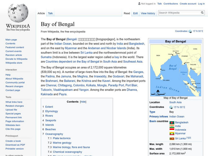Open Current events link
The width and height of the screenshot is (208, 156).
pyautogui.click(x=14, y=51)
